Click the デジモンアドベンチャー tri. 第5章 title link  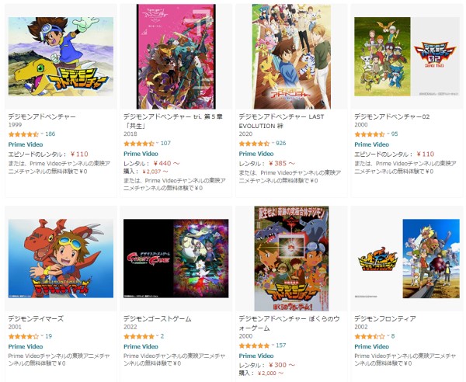tap(173, 121)
